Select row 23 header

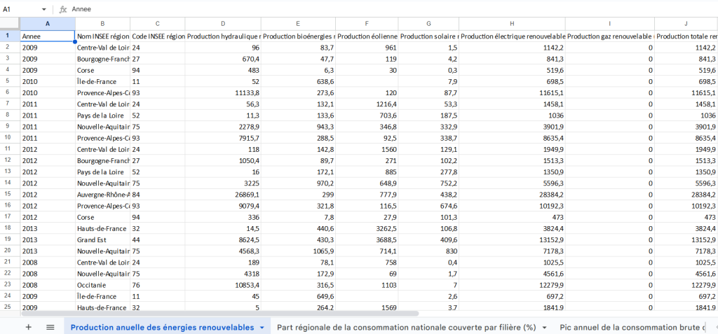click(x=10, y=284)
